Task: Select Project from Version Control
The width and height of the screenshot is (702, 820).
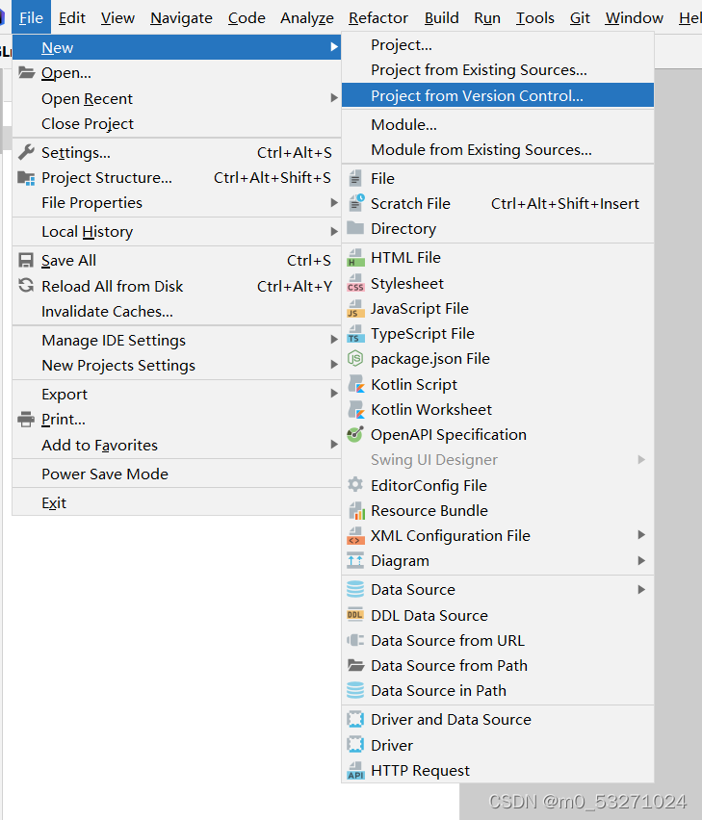Action: (x=498, y=95)
